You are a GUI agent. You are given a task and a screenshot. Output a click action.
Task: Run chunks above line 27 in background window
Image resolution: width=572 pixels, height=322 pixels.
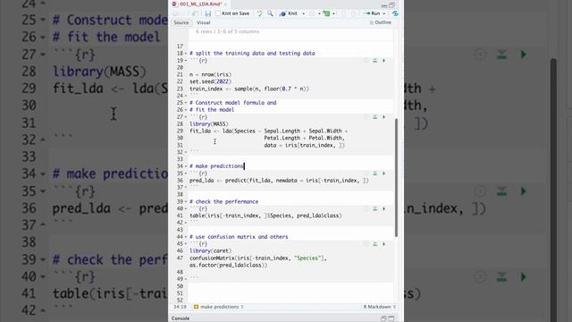tap(502, 55)
